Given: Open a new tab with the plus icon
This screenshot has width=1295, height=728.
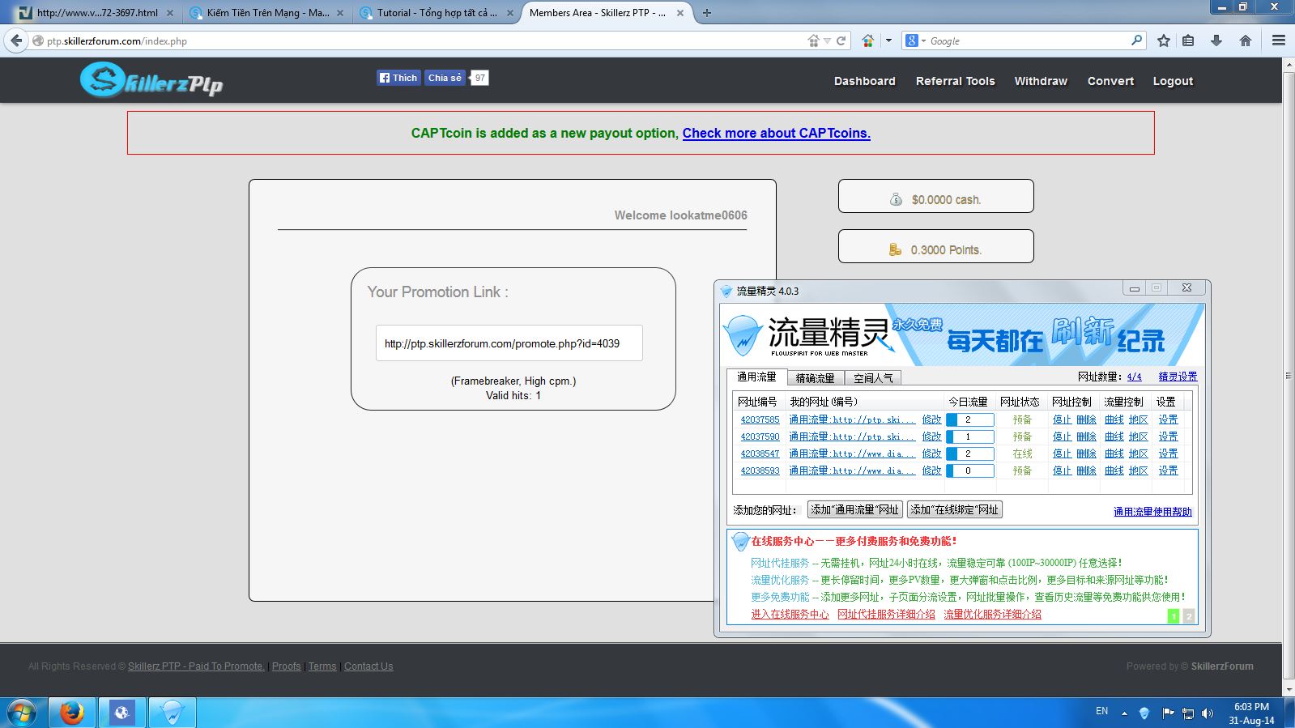Looking at the screenshot, I should [x=707, y=13].
